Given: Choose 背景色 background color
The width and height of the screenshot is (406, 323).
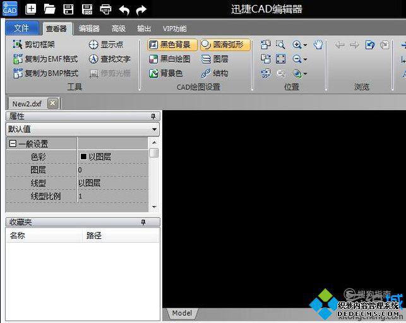Looking at the screenshot, I should coord(165,73).
